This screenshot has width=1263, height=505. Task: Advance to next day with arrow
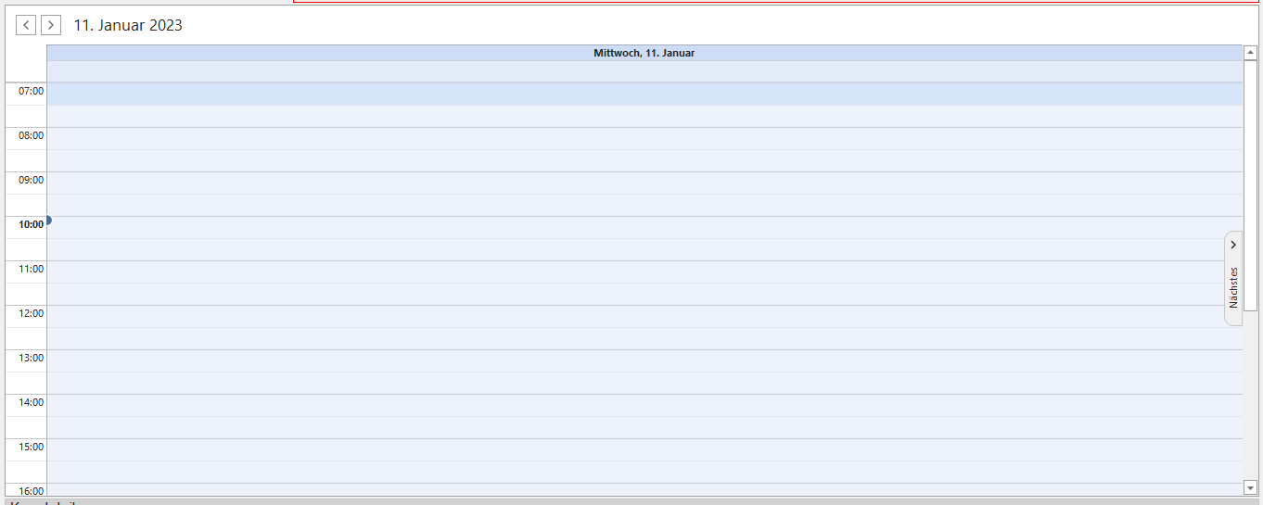click(x=51, y=25)
